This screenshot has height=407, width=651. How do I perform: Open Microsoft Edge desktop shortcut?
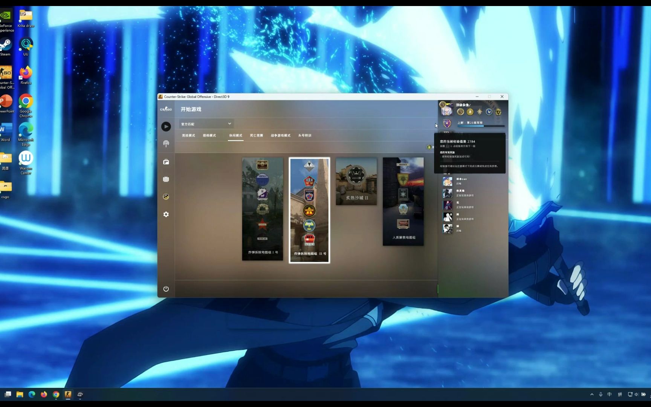tap(26, 134)
